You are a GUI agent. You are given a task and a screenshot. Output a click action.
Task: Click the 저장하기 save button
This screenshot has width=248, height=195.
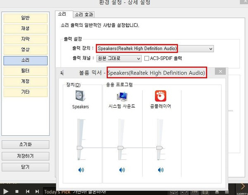pyautogui.click(x=25, y=156)
